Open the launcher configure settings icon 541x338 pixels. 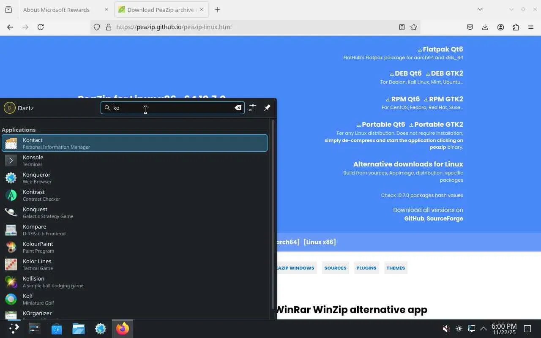252,108
